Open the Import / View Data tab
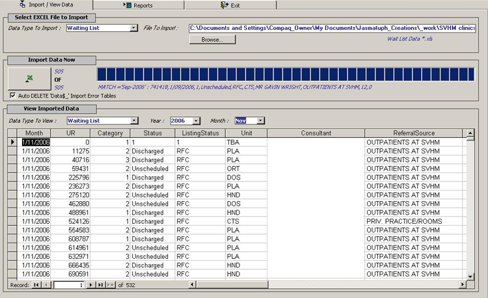Image resolution: width=488 pixels, height=298 pixels. coord(46,5)
